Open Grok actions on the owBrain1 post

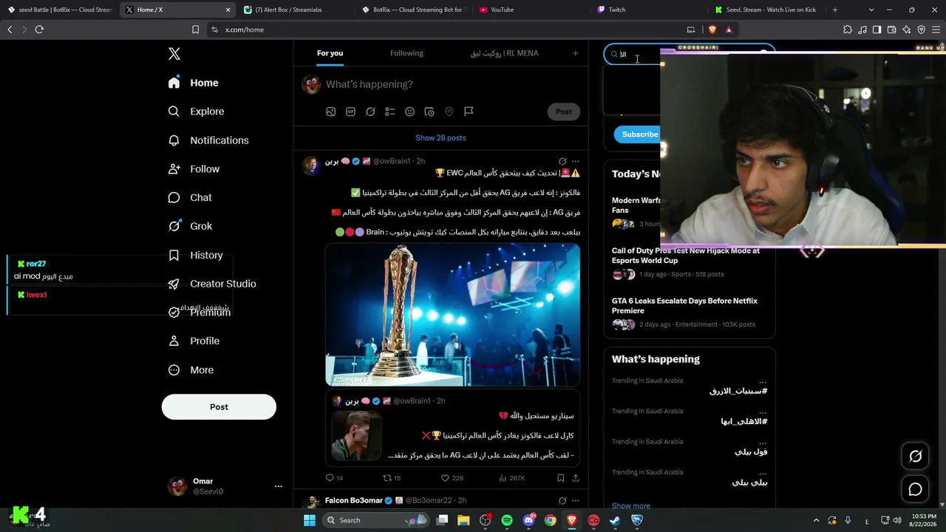(562, 161)
